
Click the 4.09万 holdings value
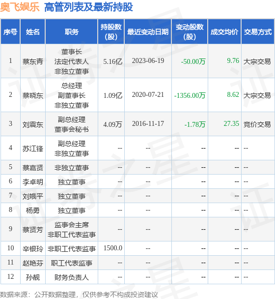tap(112, 124)
